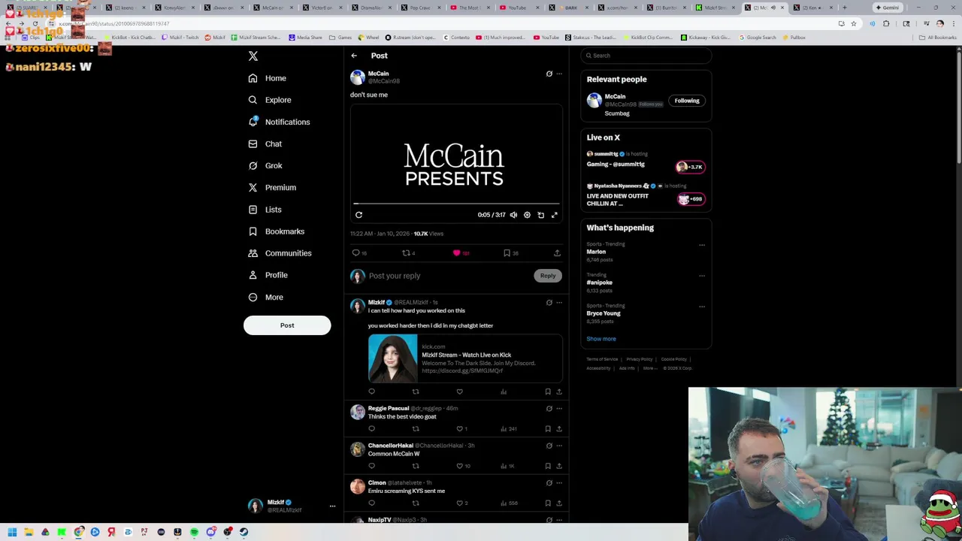Focus the Post your reply field

click(447, 276)
